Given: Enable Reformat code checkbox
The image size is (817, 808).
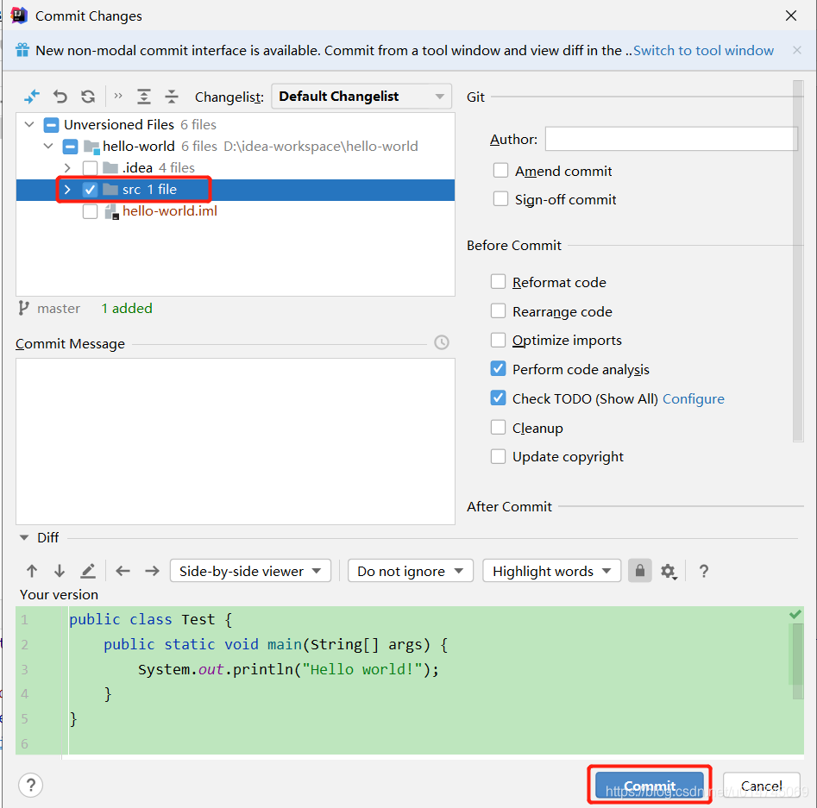Looking at the screenshot, I should pos(498,281).
